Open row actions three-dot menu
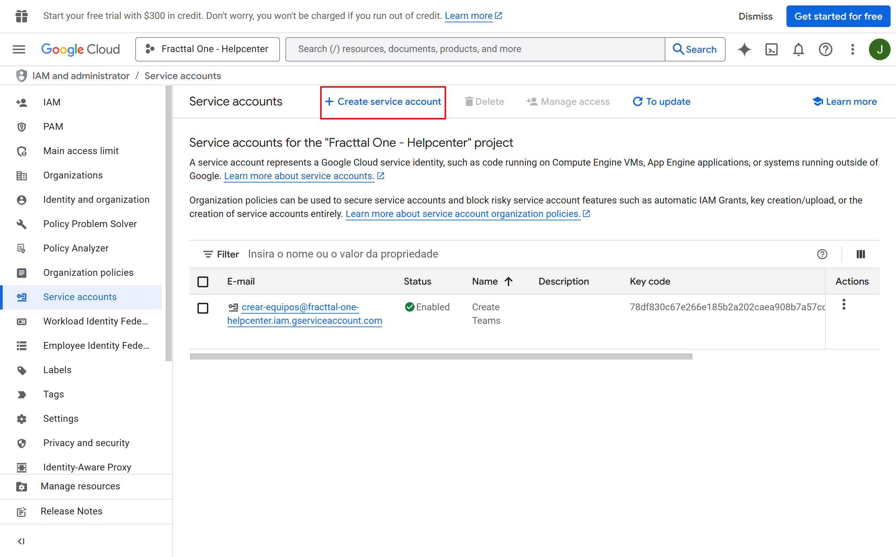The image size is (896, 557). point(844,304)
